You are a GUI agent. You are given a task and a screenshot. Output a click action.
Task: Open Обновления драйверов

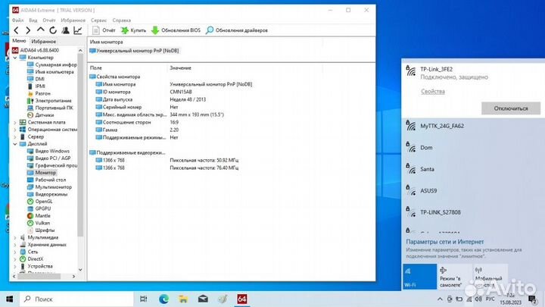pos(237,30)
